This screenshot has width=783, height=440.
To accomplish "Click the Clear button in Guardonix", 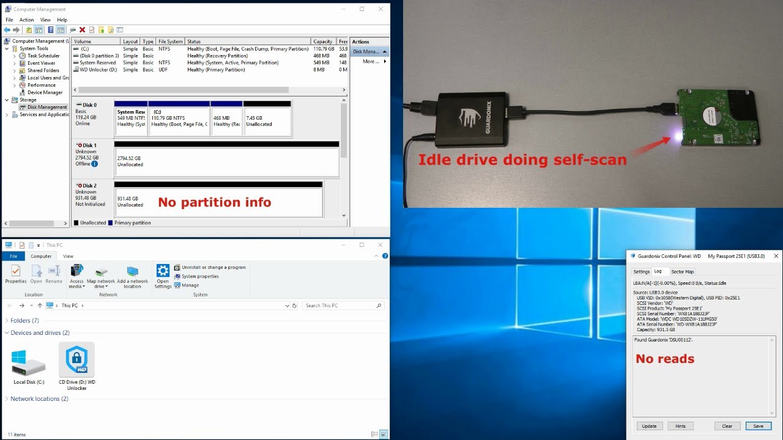I will [x=727, y=426].
